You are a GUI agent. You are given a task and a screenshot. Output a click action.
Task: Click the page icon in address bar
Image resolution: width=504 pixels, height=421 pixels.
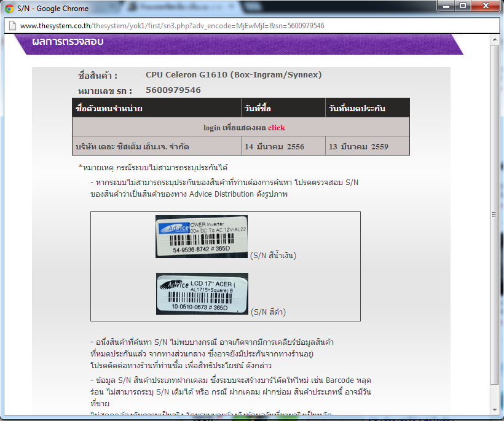[12, 25]
